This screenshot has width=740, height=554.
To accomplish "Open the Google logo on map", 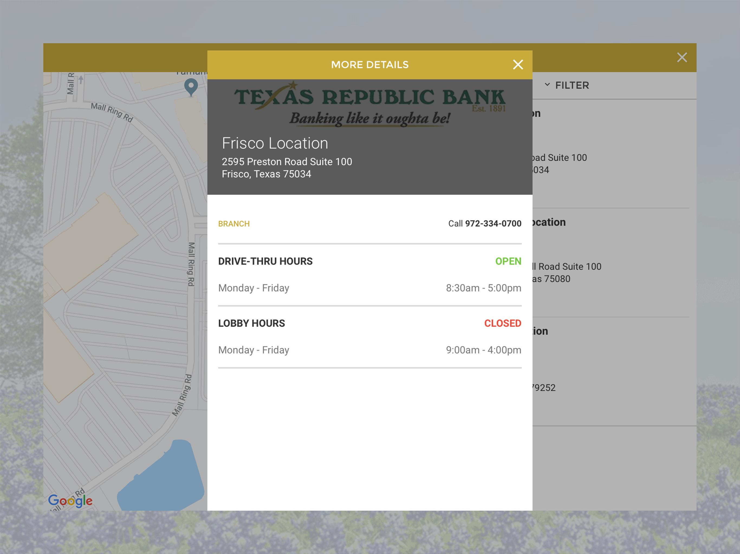I will (70, 500).
